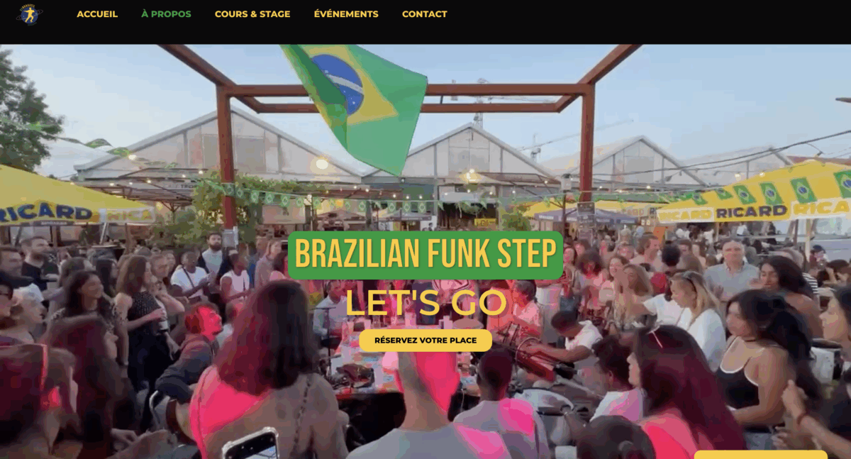Navigate to ÉVÉNEMENTS
The width and height of the screenshot is (851, 459).
tap(346, 14)
